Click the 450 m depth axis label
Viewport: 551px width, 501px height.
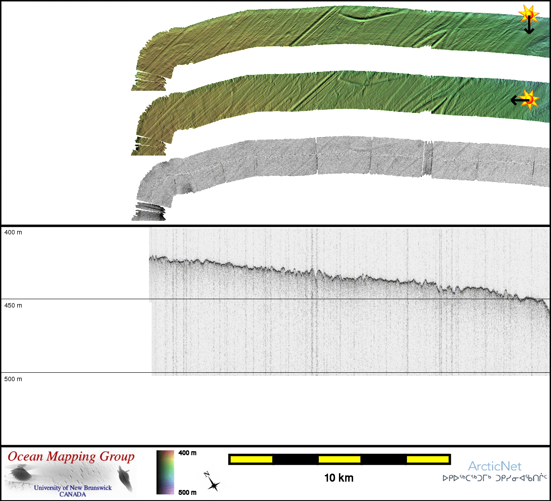[13, 305]
